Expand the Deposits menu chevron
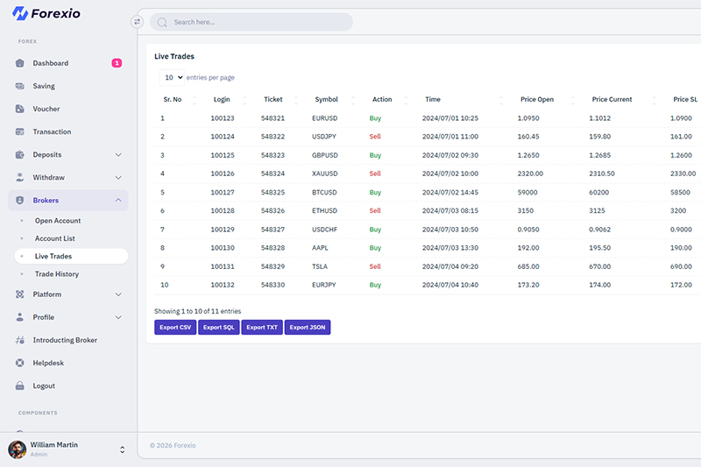Screen dimensions: 701x467 point(118,155)
